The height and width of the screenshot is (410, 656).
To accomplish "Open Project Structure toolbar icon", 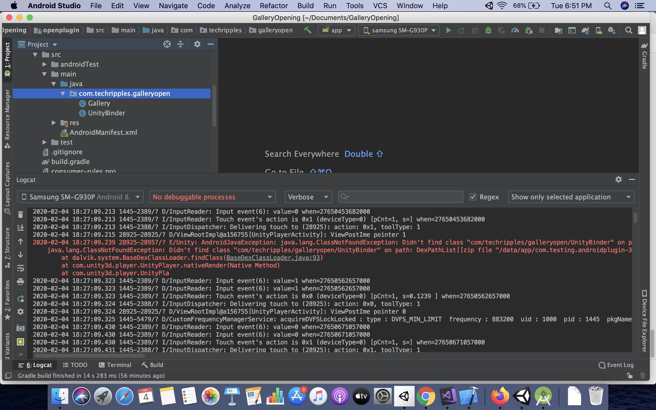I will 558,30.
